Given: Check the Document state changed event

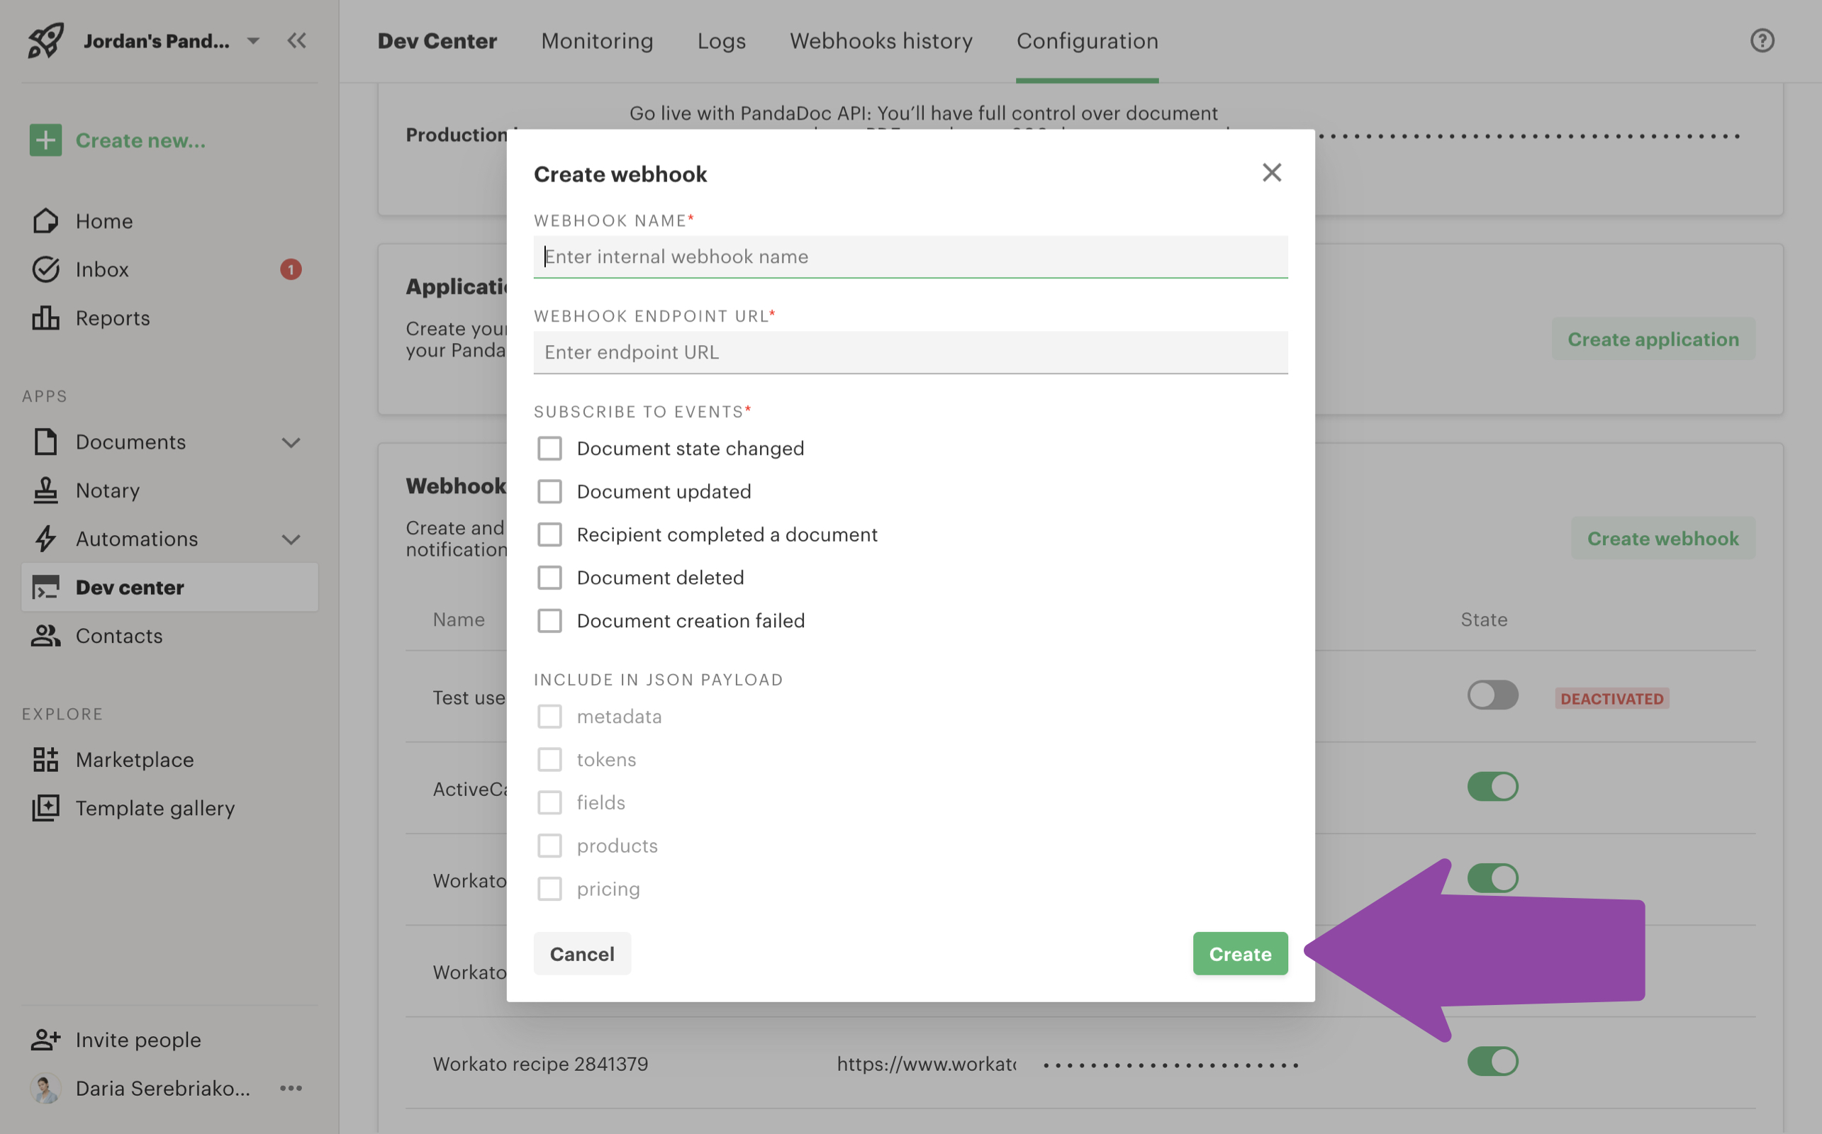Looking at the screenshot, I should click(549, 448).
